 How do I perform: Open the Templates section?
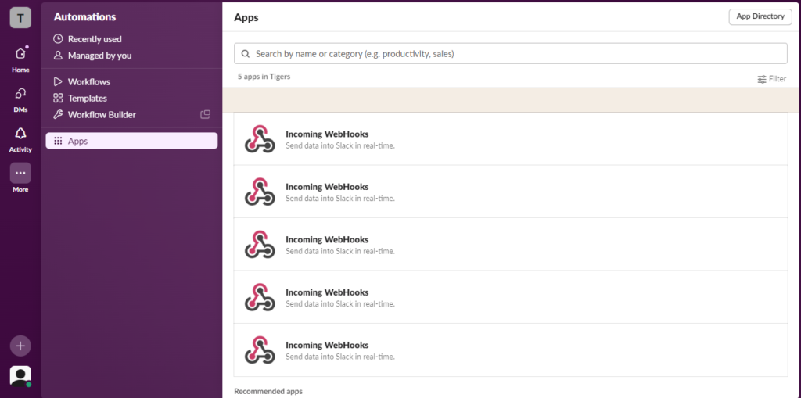point(88,98)
